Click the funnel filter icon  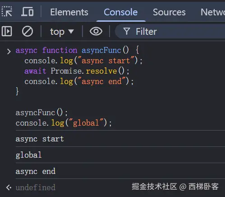point(127,31)
